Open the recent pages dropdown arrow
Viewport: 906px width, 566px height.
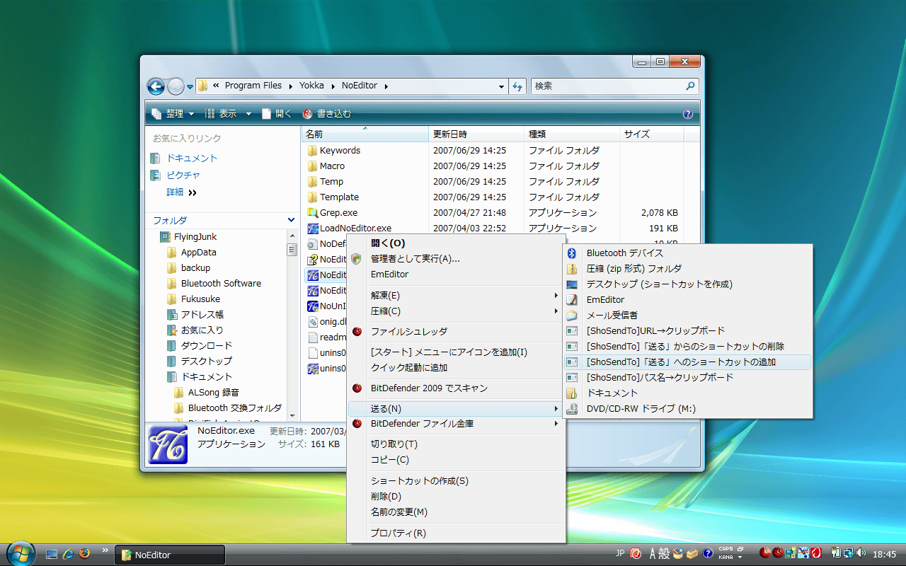pos(190,87)
